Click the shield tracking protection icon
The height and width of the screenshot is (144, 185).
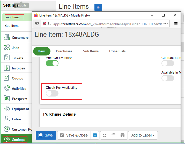point(37,24)
